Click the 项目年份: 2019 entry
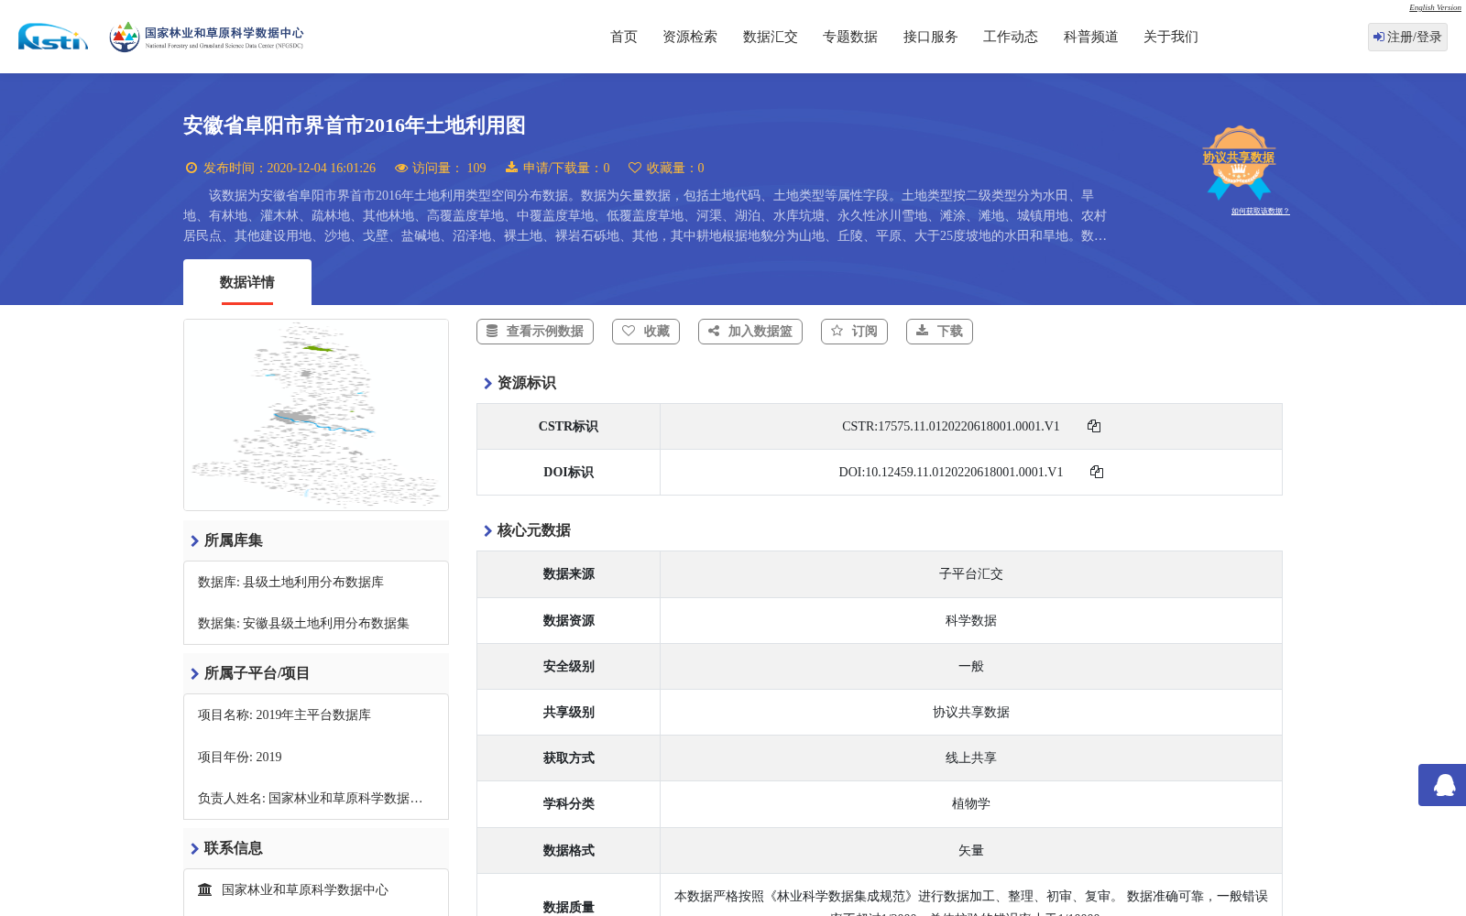 [x=239, y=758]
